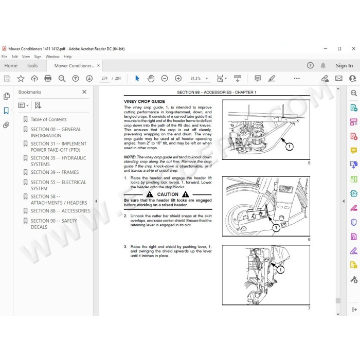
Task: Open Create PDF tool in right pane
Action: point(354,136)
